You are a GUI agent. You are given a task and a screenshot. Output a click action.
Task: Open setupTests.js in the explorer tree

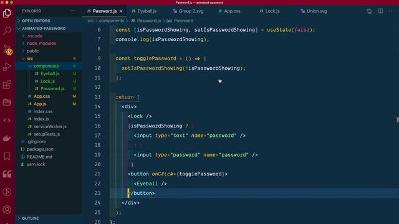click(x=47, y=134)
